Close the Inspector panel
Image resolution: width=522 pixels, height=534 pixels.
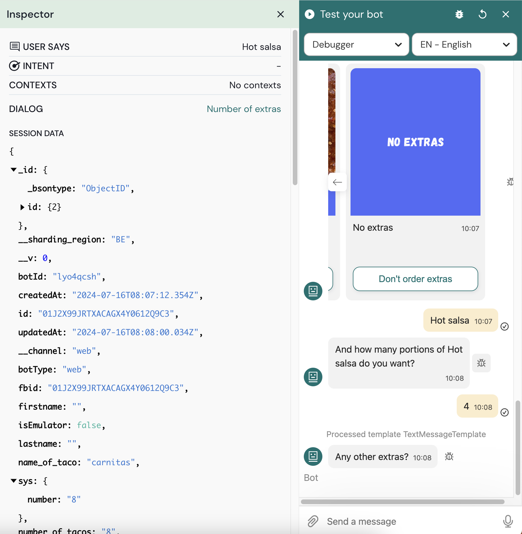(x=280, y=14)
